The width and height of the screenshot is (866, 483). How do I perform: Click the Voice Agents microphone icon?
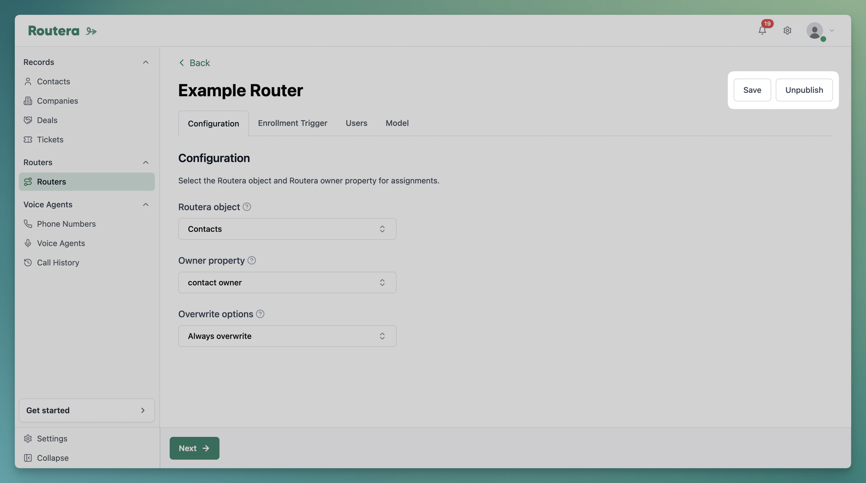28,243
